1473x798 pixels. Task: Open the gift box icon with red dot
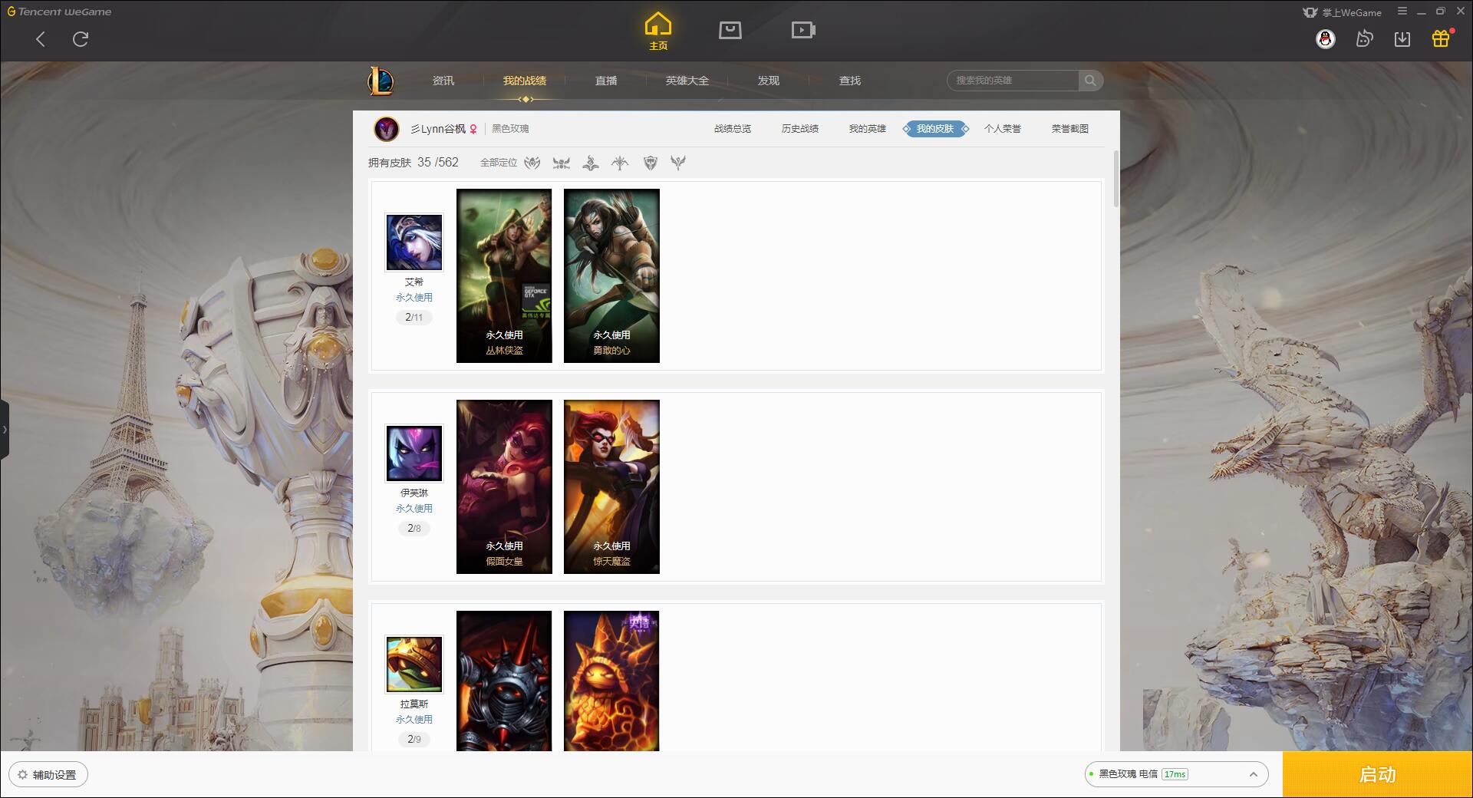(x=1442, y=38)
